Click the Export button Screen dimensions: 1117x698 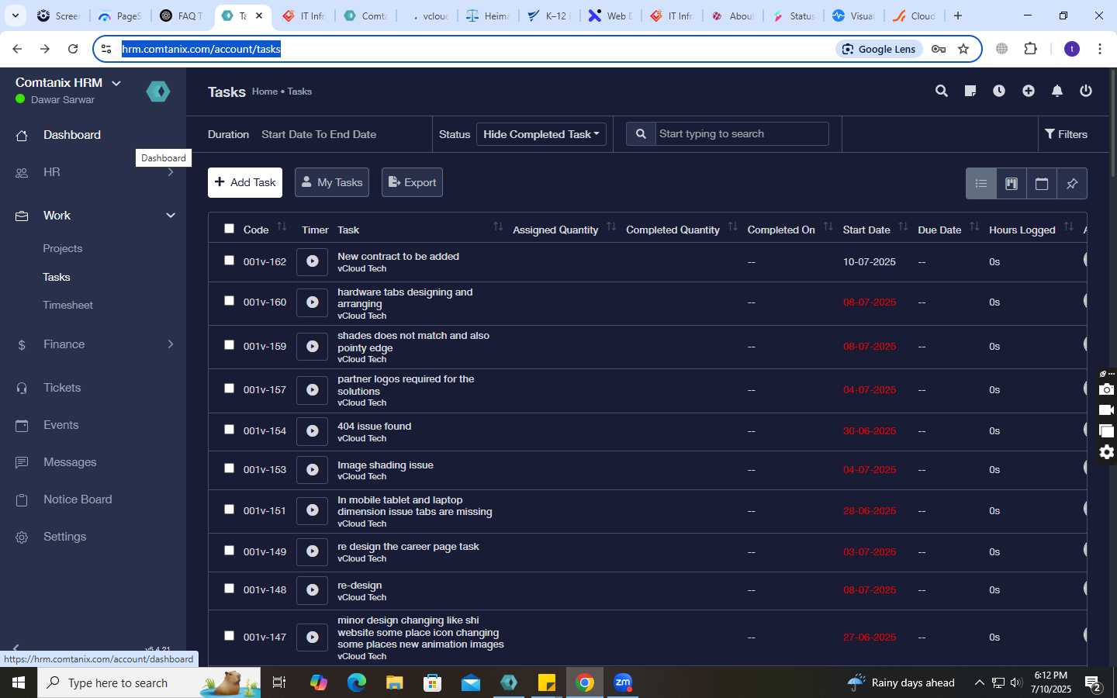[412, 182]
